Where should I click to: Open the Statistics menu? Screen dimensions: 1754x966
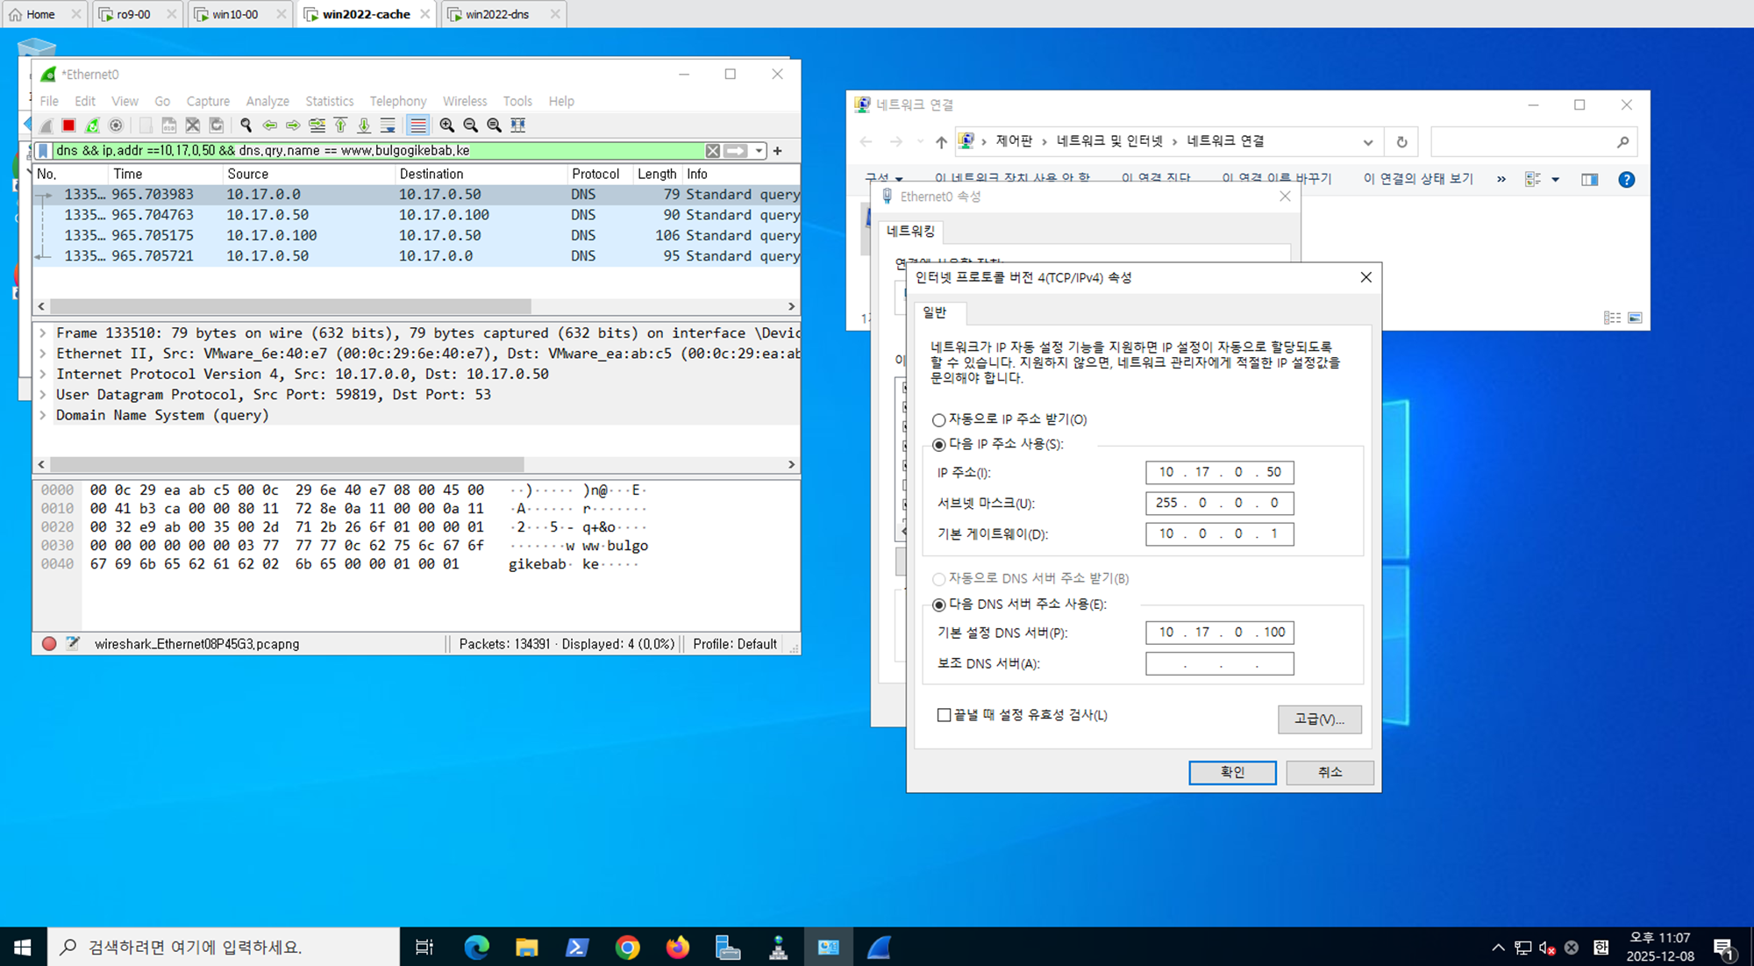[x=329, y=101]
